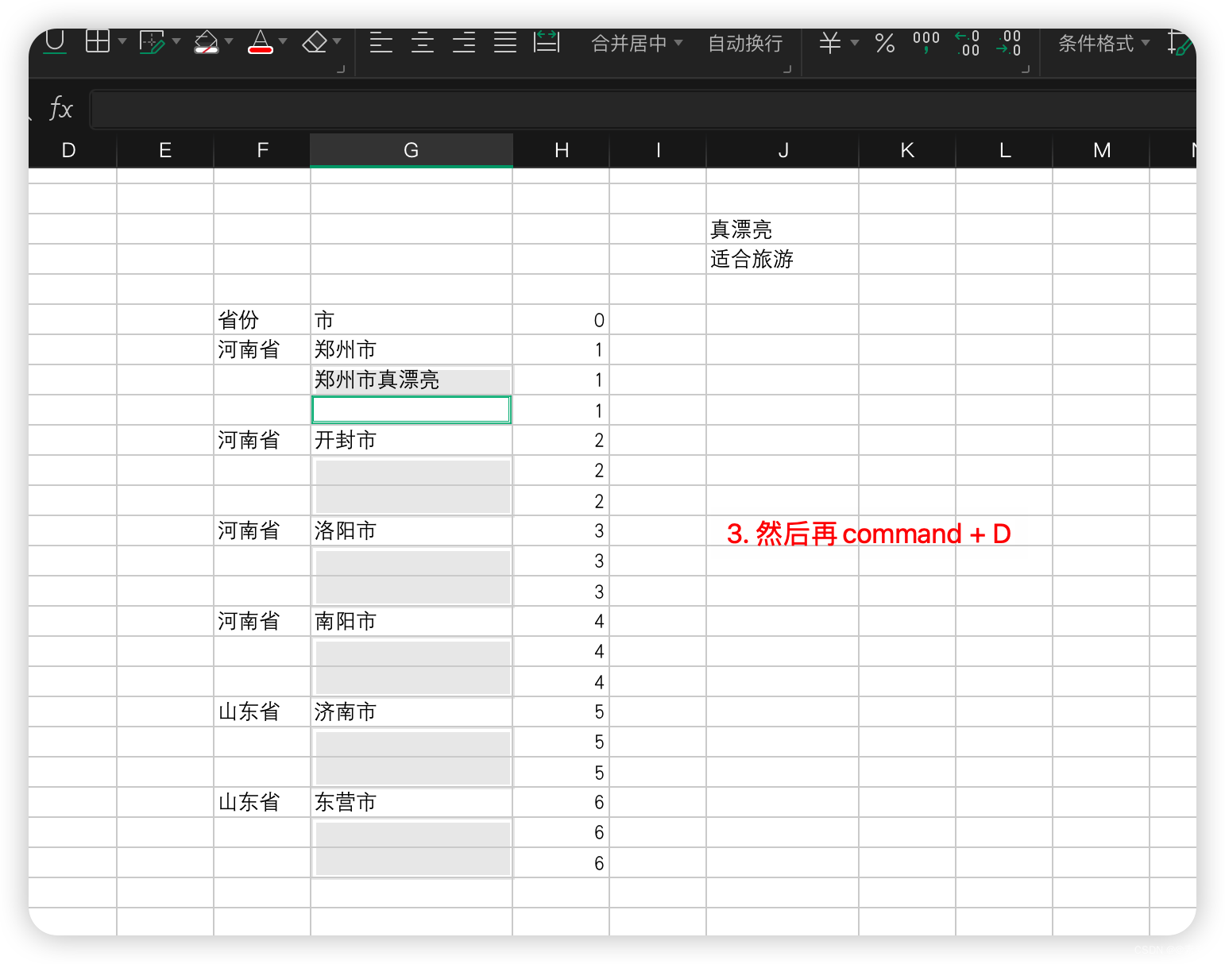Select cell 郑州市真漂亮
1225x964 pixels.
[412, 380]
